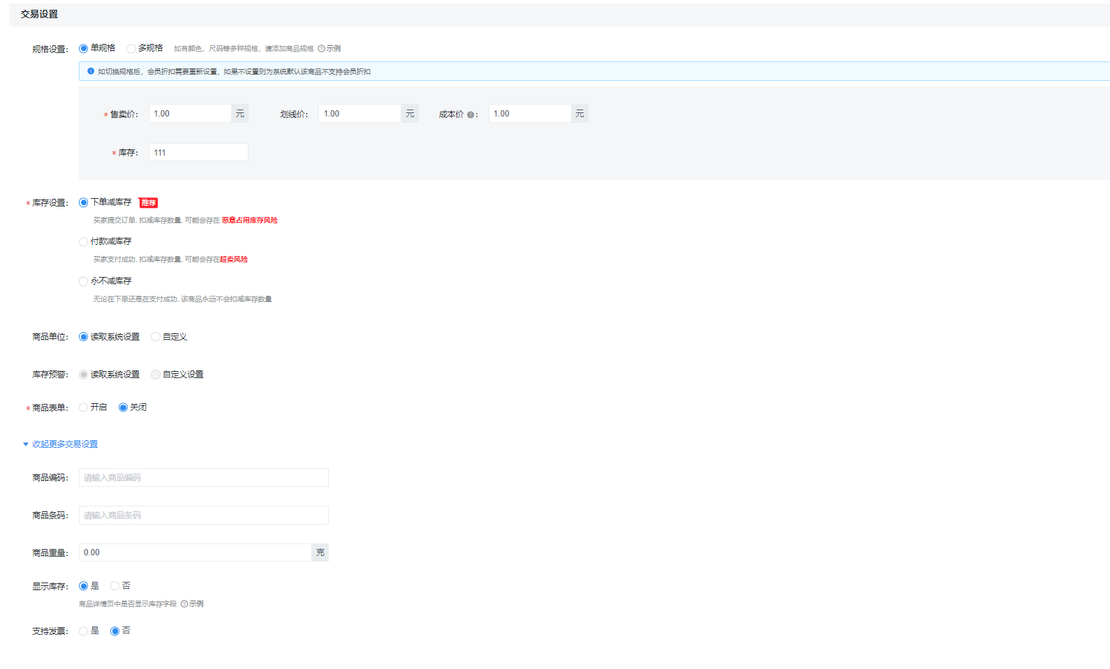1110x669 pixels.
Task: Click the info icon in the notice banner
Action: point(91,71)
